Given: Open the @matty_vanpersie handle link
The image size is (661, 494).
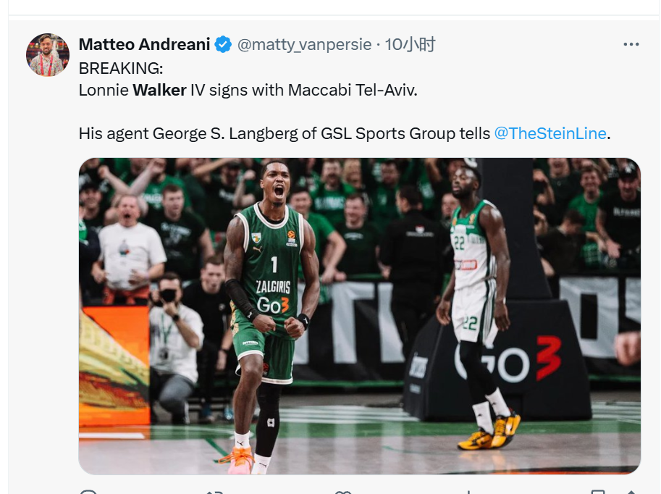Looking at the screenshot, I should click(x=304, y=44).
